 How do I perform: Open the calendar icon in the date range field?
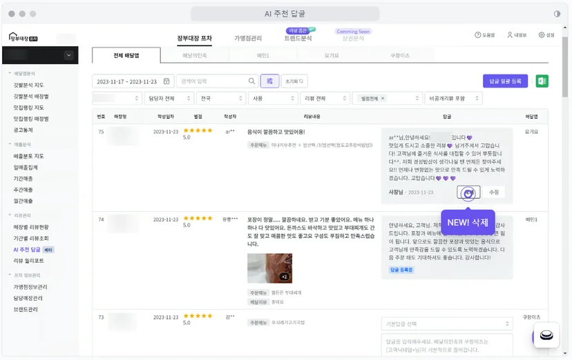[x=166, y=81]
